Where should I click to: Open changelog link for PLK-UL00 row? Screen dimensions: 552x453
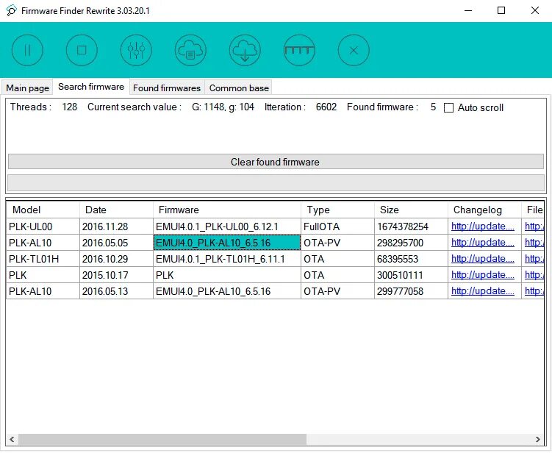[x=483, y=226]
